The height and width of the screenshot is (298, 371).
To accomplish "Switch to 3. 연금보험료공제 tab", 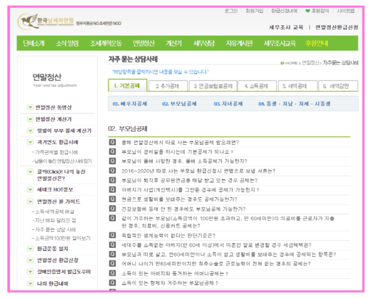I will [213, 86].
